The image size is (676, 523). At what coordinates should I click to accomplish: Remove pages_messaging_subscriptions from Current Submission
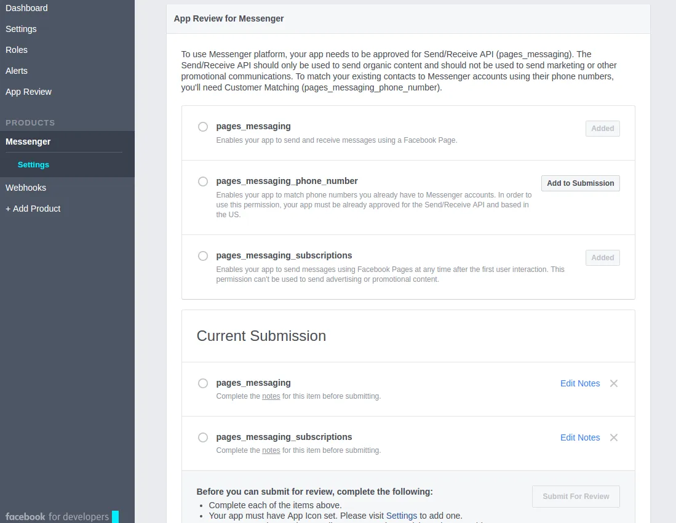click(613, 437)
